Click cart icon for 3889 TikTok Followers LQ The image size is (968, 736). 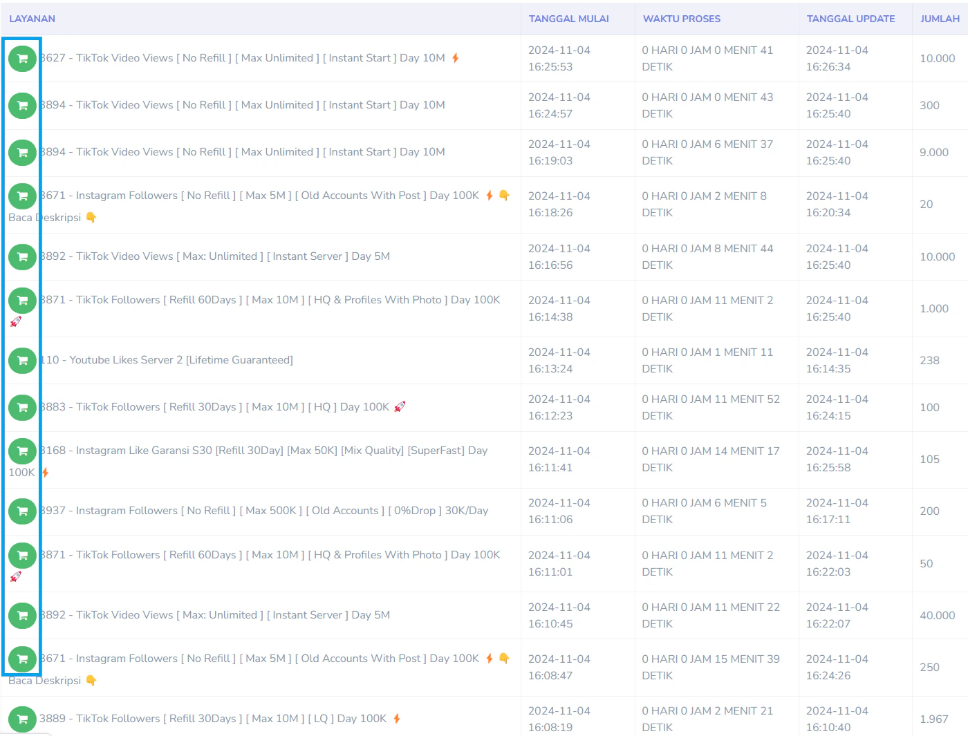pos(22,719)
